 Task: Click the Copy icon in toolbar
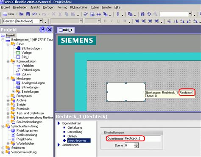(67, 14)
